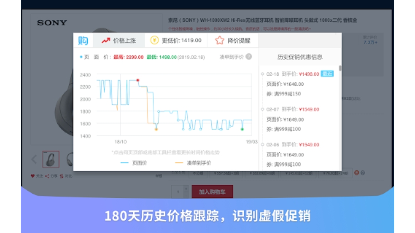Open the 降价提醒 price alert tab
Screen dimensions: 415x233
[232, 41]
